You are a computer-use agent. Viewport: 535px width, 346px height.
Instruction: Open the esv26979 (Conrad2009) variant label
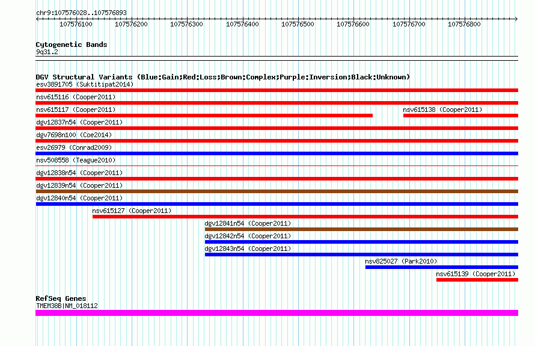(x=74, y=147)
